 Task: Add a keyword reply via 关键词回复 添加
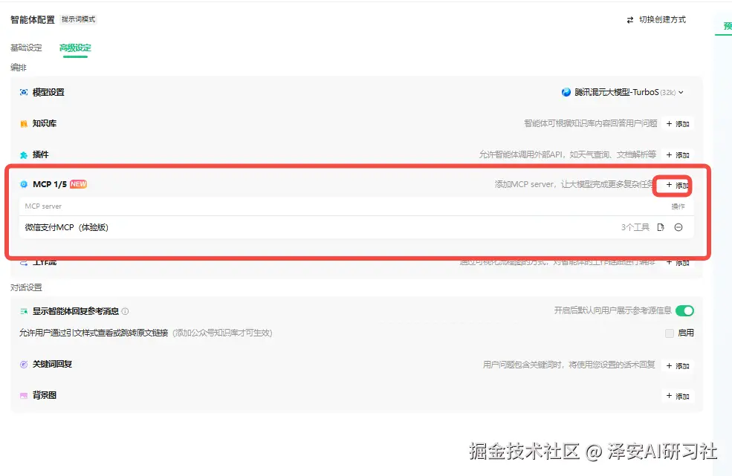[678, 366]
